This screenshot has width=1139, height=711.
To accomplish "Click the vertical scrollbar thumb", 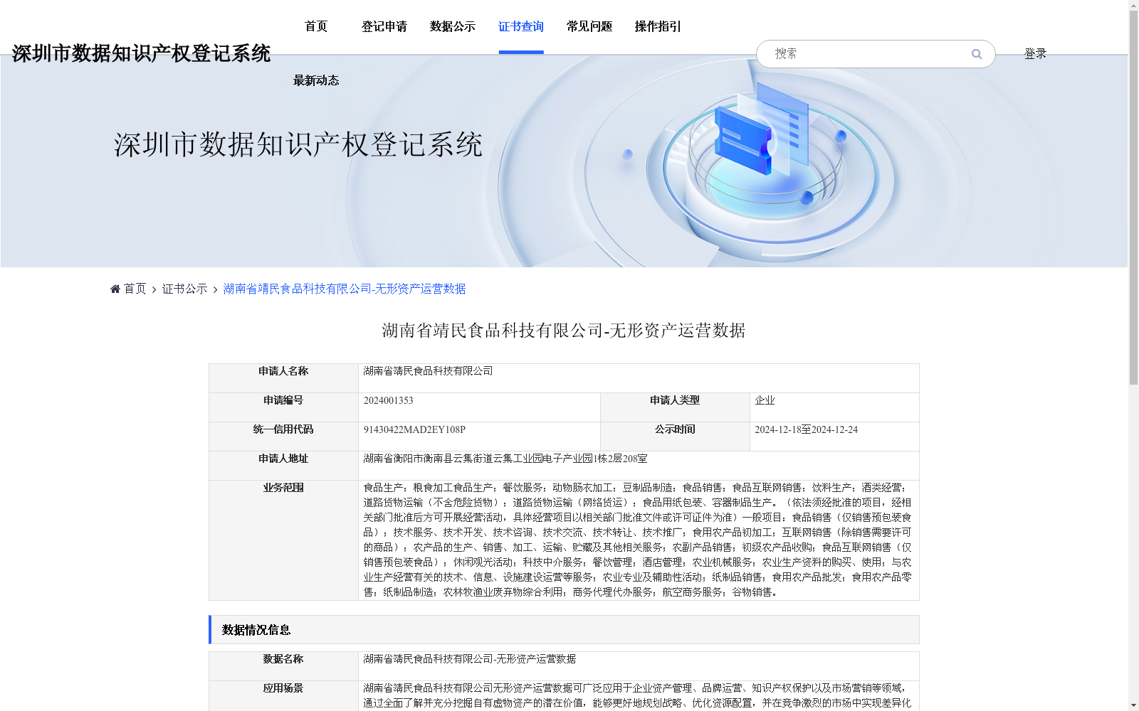I will click(1133, 198).
